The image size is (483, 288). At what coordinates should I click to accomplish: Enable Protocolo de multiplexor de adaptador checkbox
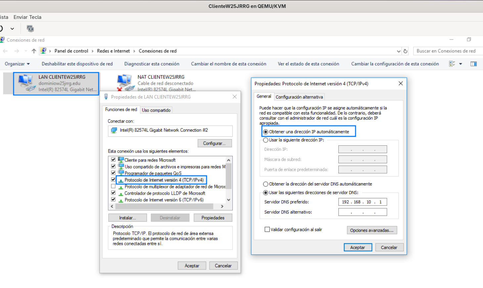[x=113, y=186]
